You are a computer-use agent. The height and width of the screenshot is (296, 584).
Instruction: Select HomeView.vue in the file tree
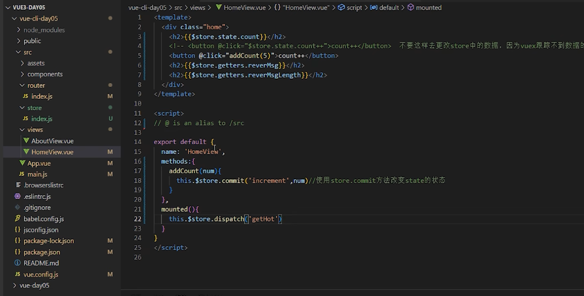click(52, 152)
